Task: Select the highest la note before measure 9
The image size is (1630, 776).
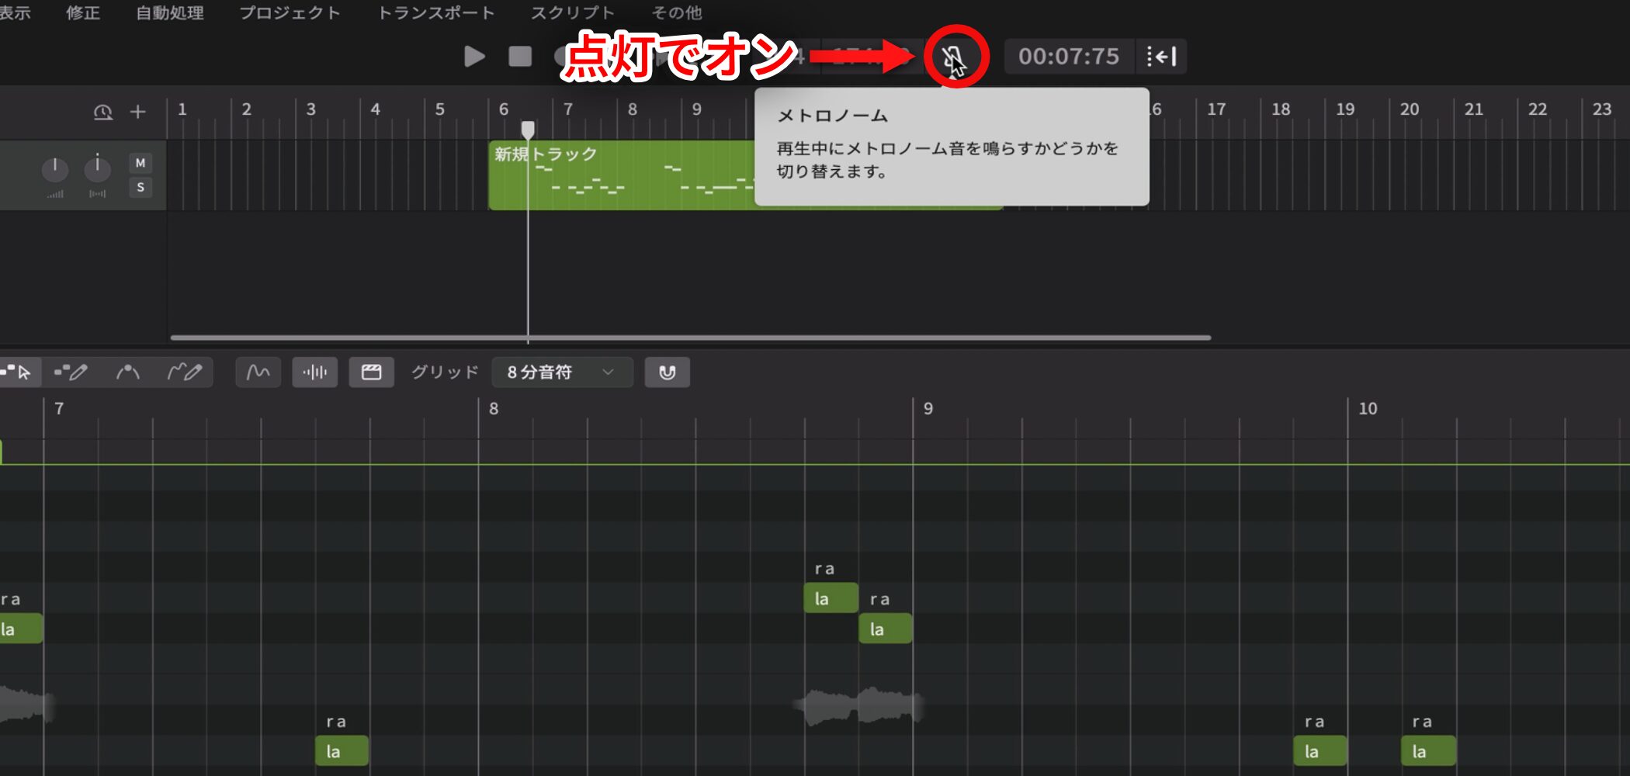Action: (831, 598)
